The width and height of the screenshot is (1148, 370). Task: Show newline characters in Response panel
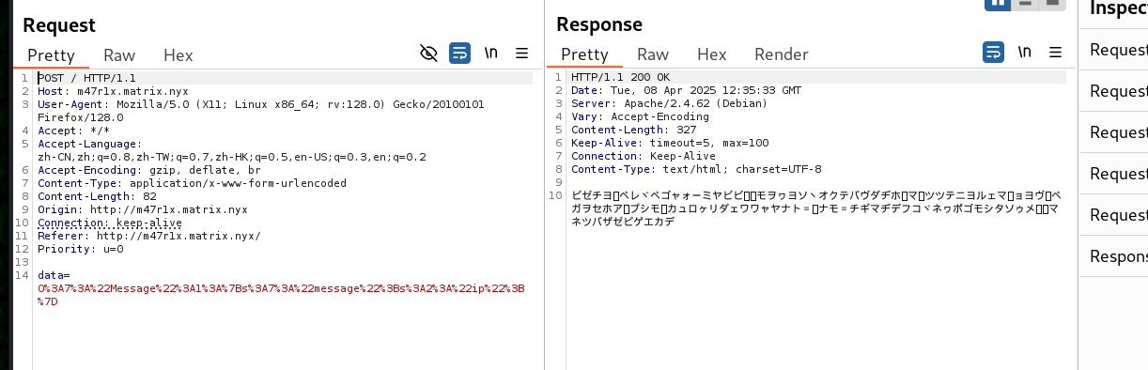click(x=1025, y=53)
